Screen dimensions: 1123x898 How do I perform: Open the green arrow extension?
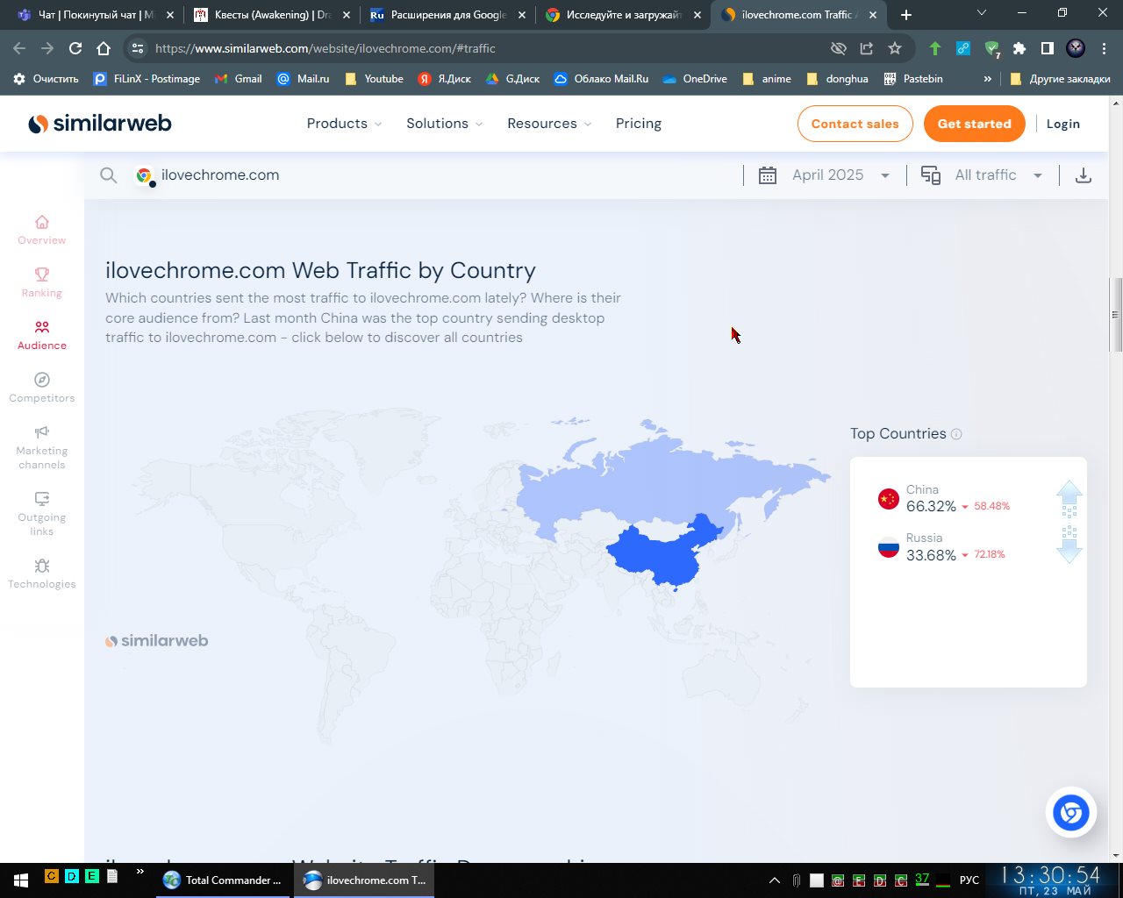(935, 48)
